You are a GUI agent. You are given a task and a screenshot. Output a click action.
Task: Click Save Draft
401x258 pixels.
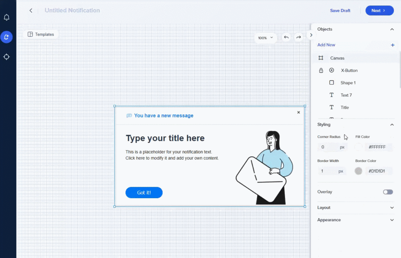(x=340, y=11)
